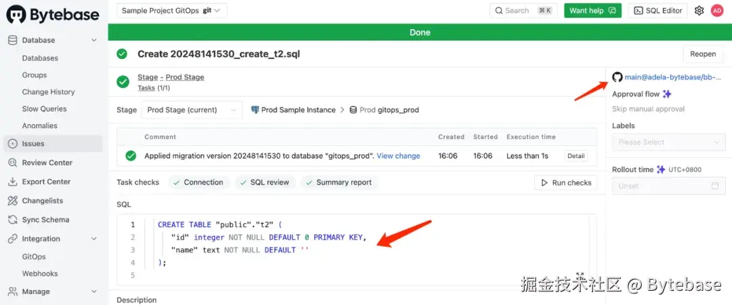Collapse the Database sidebar section
732x305 pixels.
[x=94, y=40]
